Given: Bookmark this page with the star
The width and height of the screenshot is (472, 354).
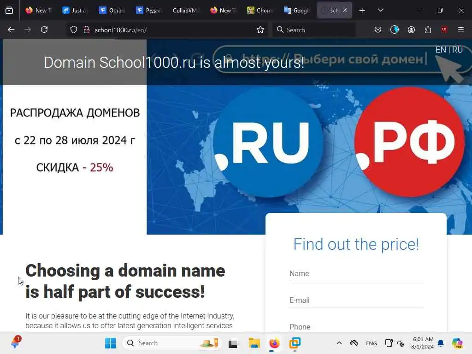Looking at the screenshot, I should click(260, 30).
